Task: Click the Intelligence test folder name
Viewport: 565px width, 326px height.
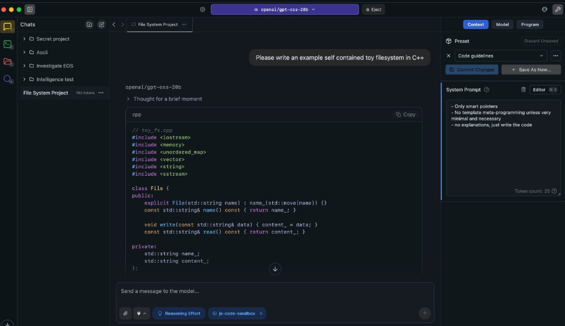Action: [55, 79]
